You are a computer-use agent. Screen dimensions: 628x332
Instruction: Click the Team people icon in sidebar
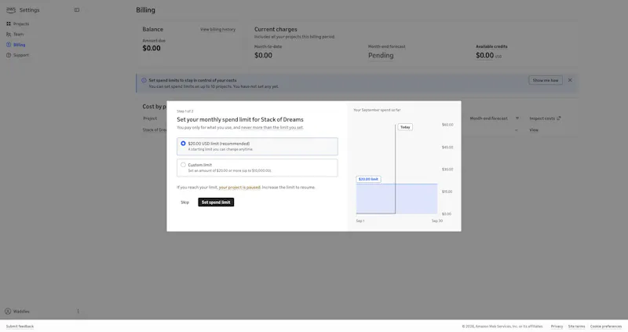pos(9,34)
